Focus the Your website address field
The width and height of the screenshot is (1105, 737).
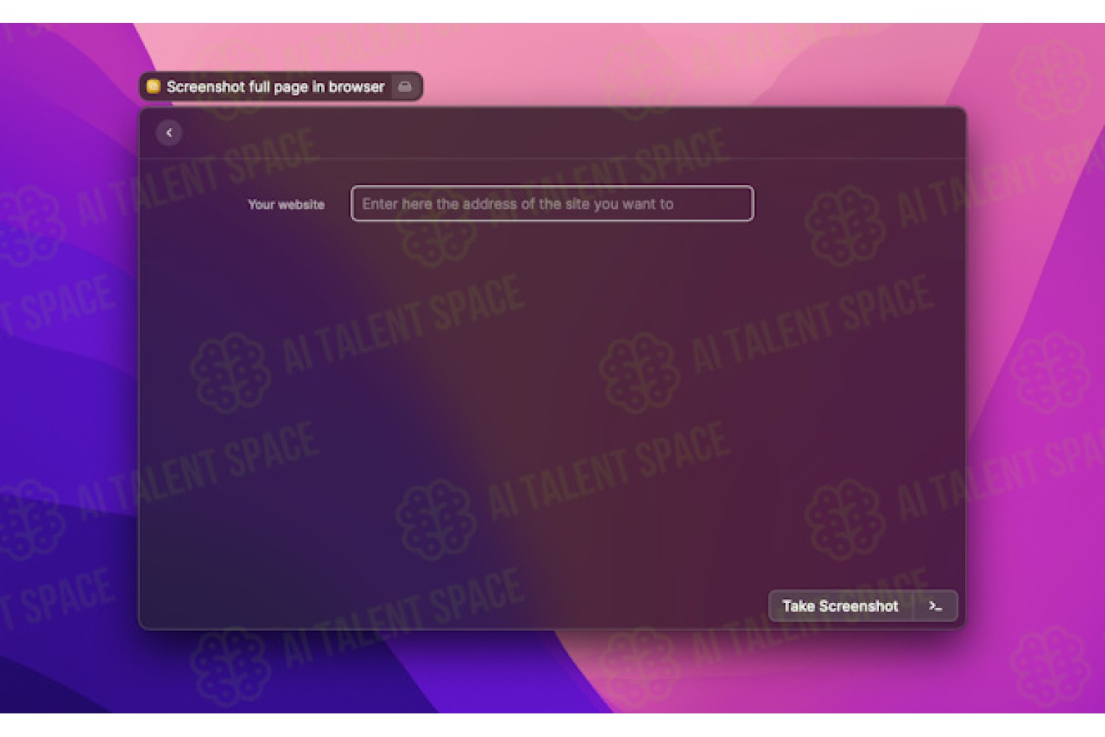click(552, 203)
